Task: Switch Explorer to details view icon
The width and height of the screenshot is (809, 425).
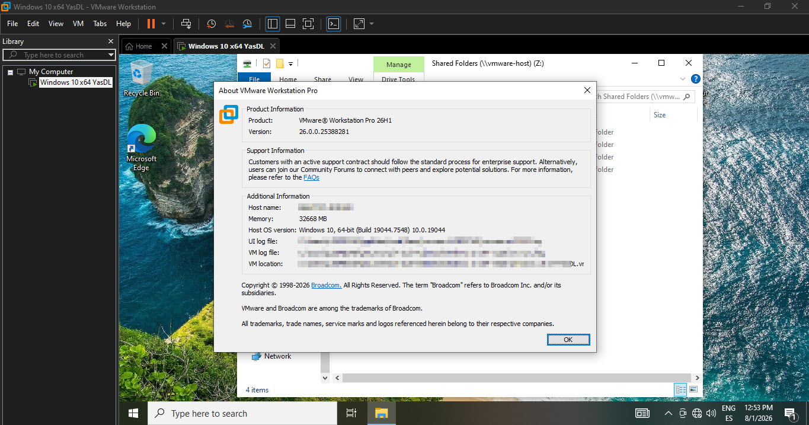Action: 680,389
